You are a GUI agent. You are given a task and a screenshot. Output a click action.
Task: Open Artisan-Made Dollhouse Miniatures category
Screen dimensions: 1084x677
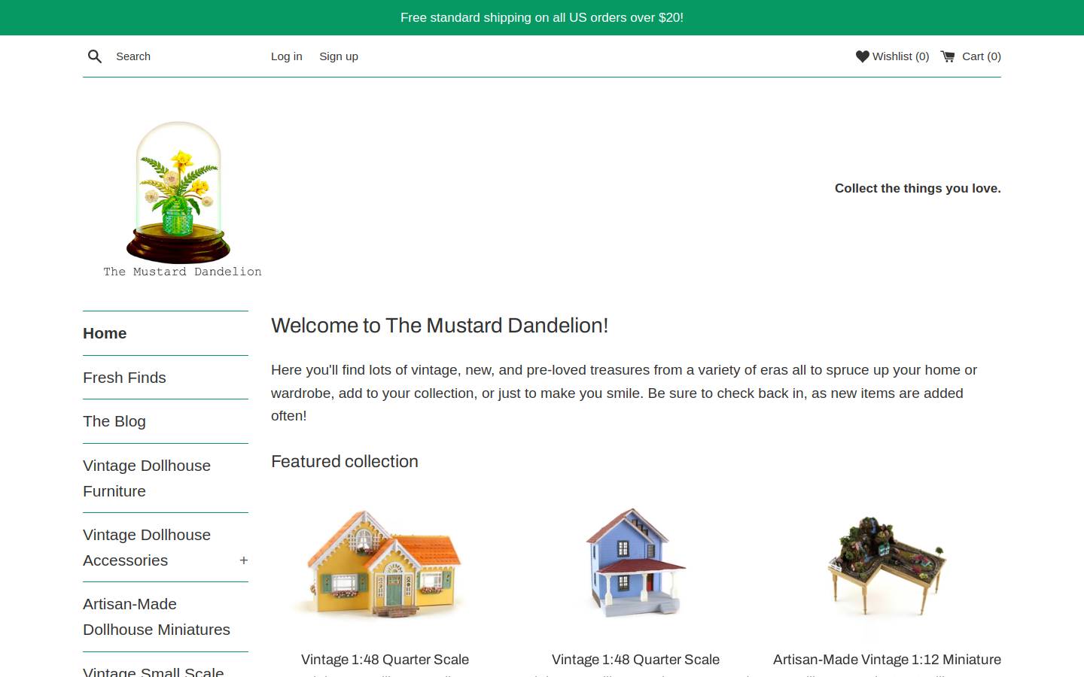pos(157,617)
